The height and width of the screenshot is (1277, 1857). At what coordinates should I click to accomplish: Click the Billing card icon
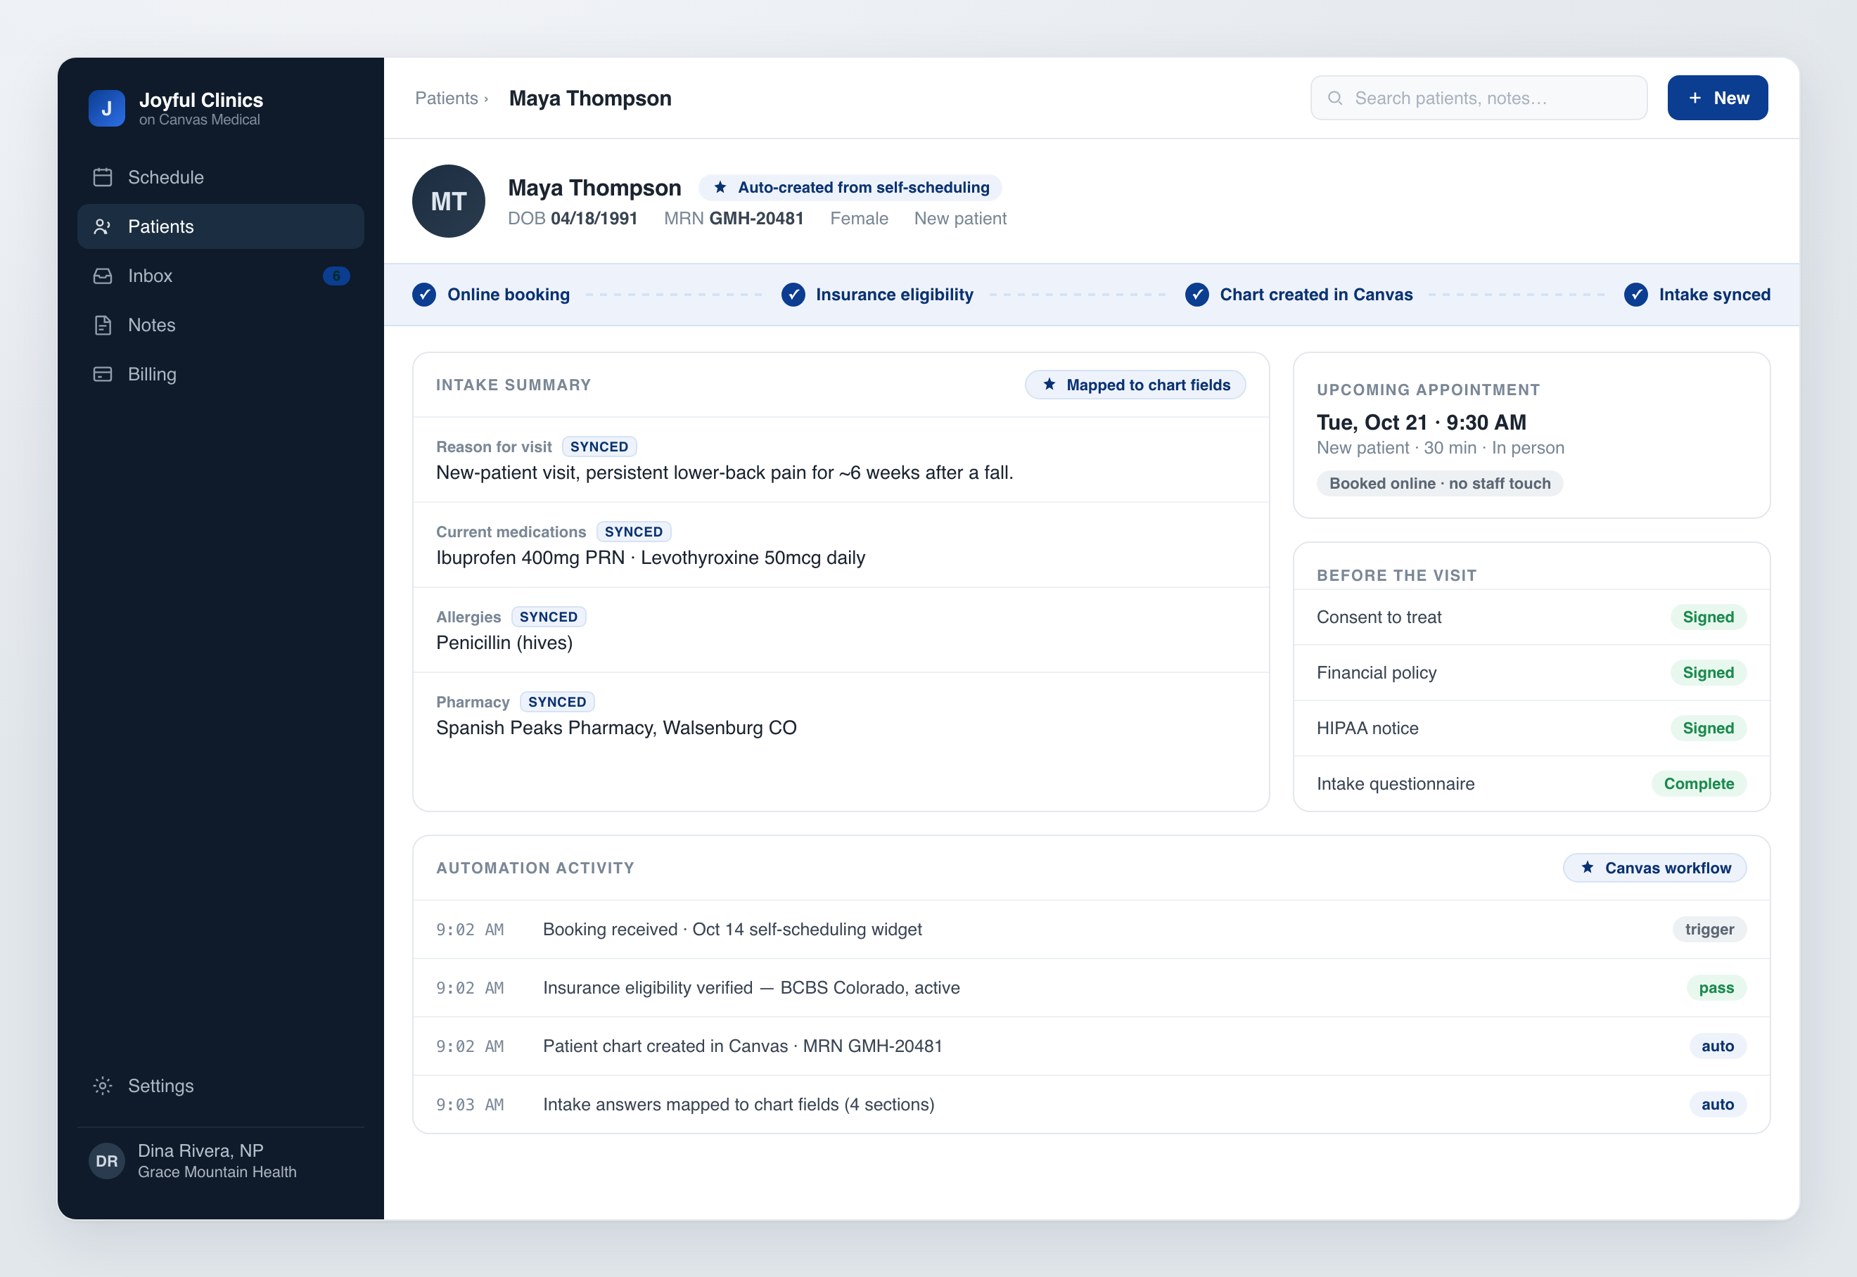pos(103,373)
